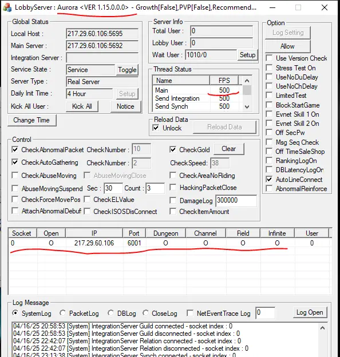Select the Send Integration thread row
Viewport: 340px width, 357px height.
tap(197, 98)
